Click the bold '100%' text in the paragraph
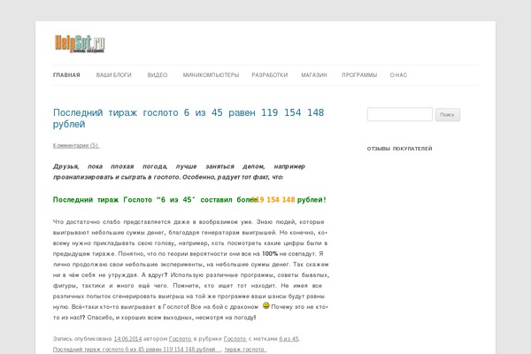The height and width of the screenshot is (354, 531). tap(270, 254)
